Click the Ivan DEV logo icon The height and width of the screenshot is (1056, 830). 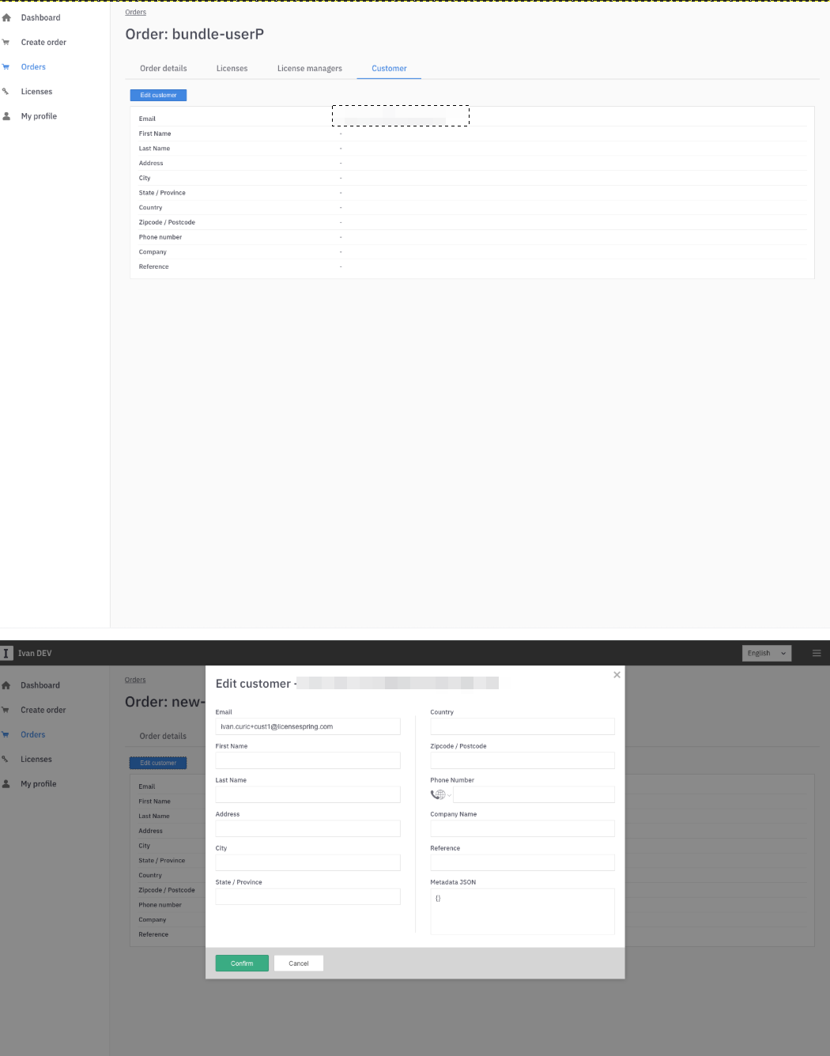pos(7,653)
